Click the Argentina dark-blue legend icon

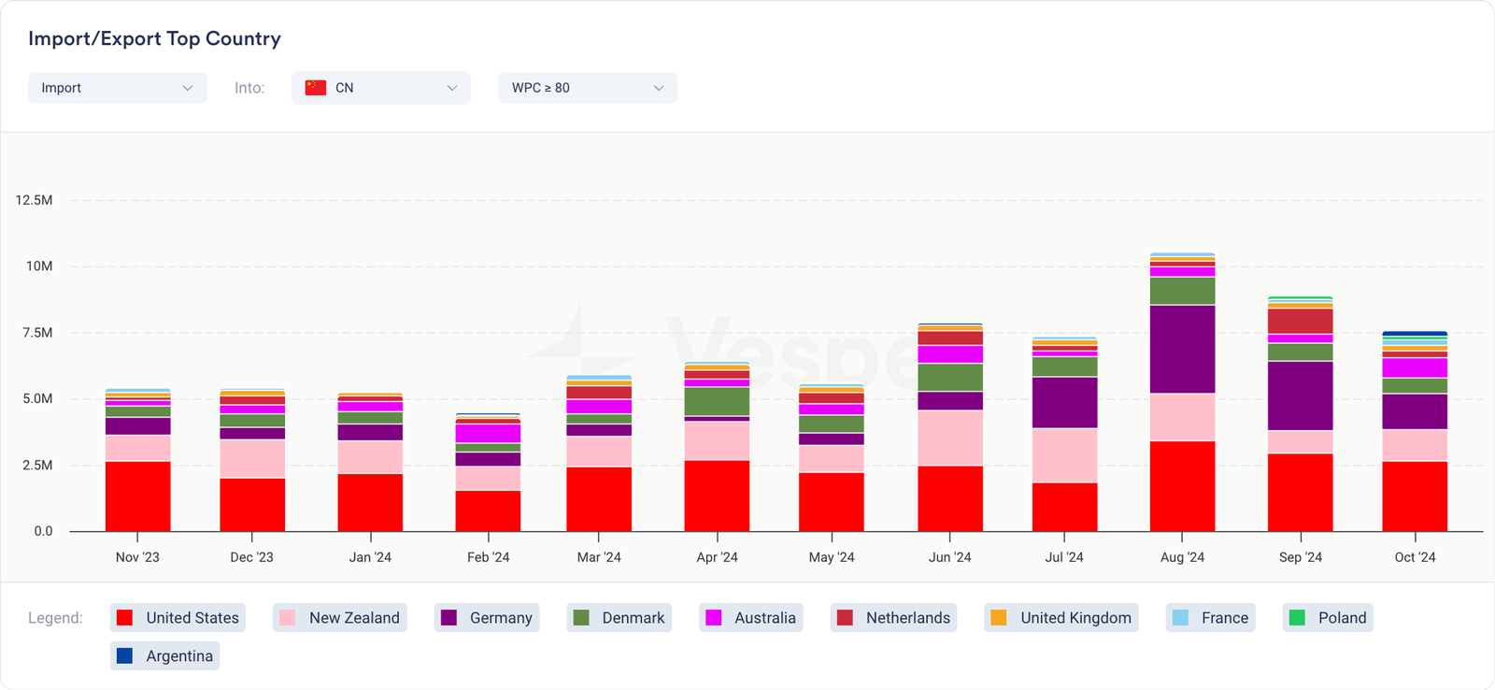coord(124,656)
